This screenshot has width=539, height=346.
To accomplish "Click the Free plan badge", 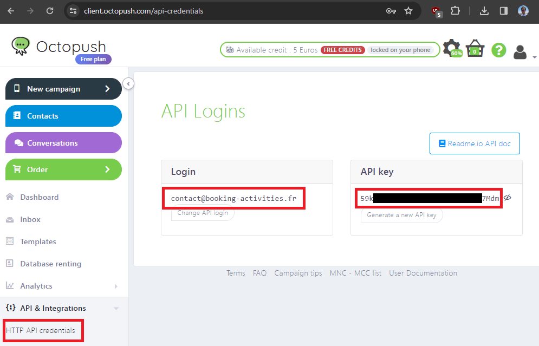I will (x=93, y=59).
